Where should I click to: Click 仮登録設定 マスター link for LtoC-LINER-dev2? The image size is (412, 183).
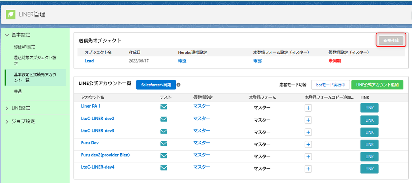(x=202, y=118)
